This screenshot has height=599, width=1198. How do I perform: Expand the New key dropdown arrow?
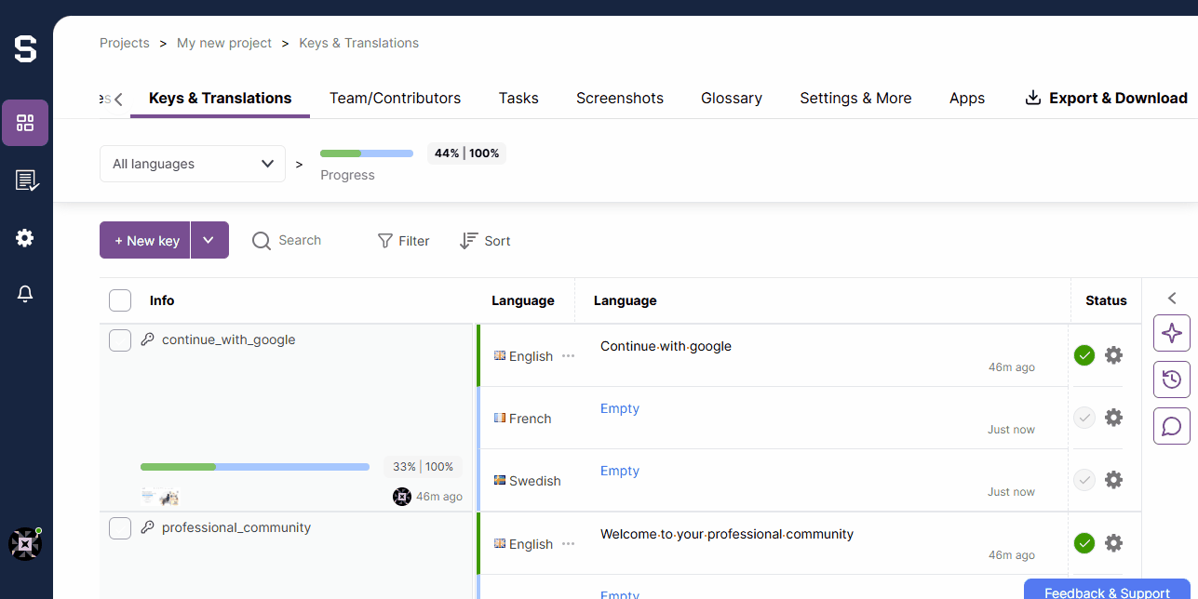click(209, 240)
